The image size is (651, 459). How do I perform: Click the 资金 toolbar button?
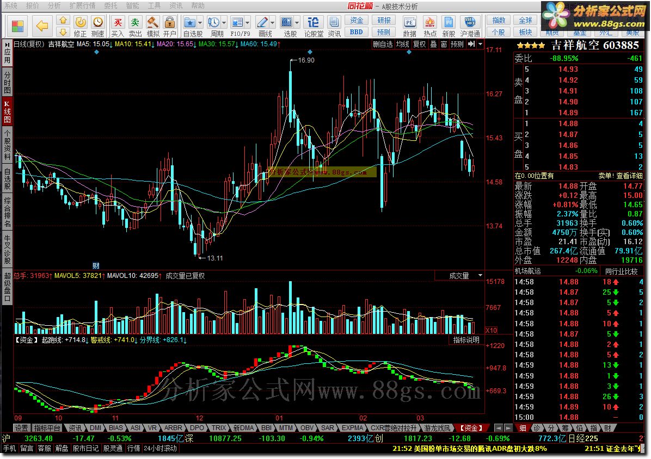click(356, 20)
